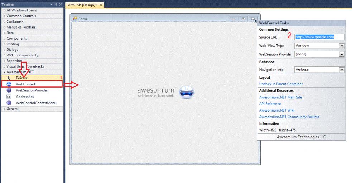Pick the WebControlContextMenu gear icon
The height and width of the screenshot is (183, 352).
coord(9,103)
